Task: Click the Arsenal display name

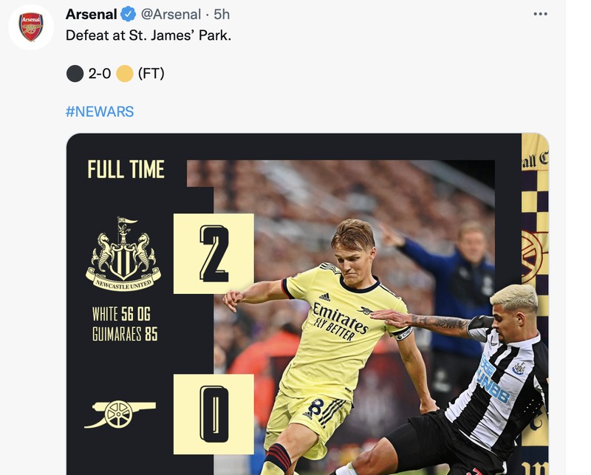Action: click(92, 12)
